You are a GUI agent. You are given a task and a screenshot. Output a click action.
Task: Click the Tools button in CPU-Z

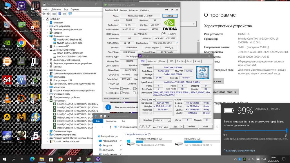(x=175, y=127)
